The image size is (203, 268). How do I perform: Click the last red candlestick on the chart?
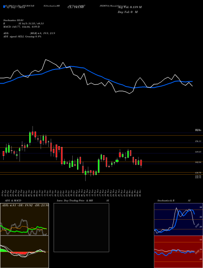tap(141, 163)
